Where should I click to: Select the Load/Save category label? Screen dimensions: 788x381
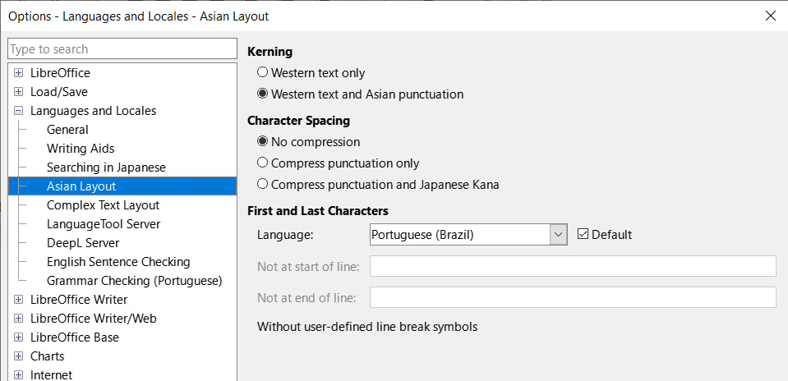coord(59,92)
